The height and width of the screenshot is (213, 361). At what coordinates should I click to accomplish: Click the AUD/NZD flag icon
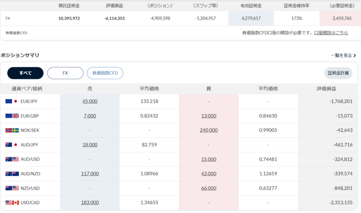[12, 174]
